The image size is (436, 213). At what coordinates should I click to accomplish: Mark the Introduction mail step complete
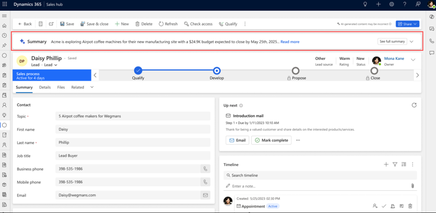coord(271,140)
